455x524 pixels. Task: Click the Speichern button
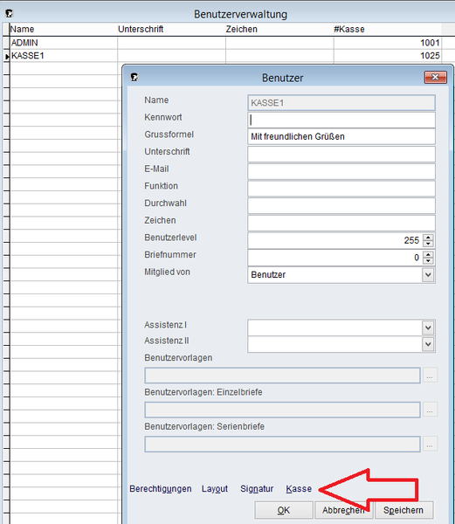(403, 510)
